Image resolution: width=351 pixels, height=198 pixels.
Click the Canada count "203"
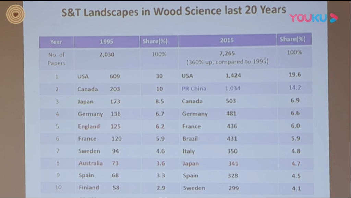pyautogui.click(x=115, y=89)
